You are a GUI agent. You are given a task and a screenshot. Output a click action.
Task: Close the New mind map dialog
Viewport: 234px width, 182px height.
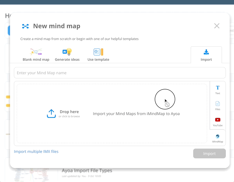(217, 26)
